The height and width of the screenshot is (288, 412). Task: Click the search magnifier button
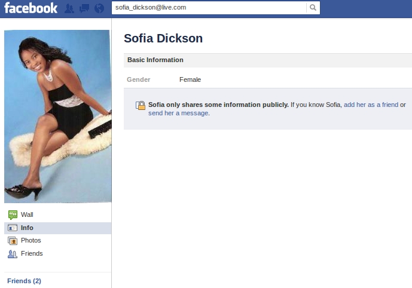(x=313, y=8)
